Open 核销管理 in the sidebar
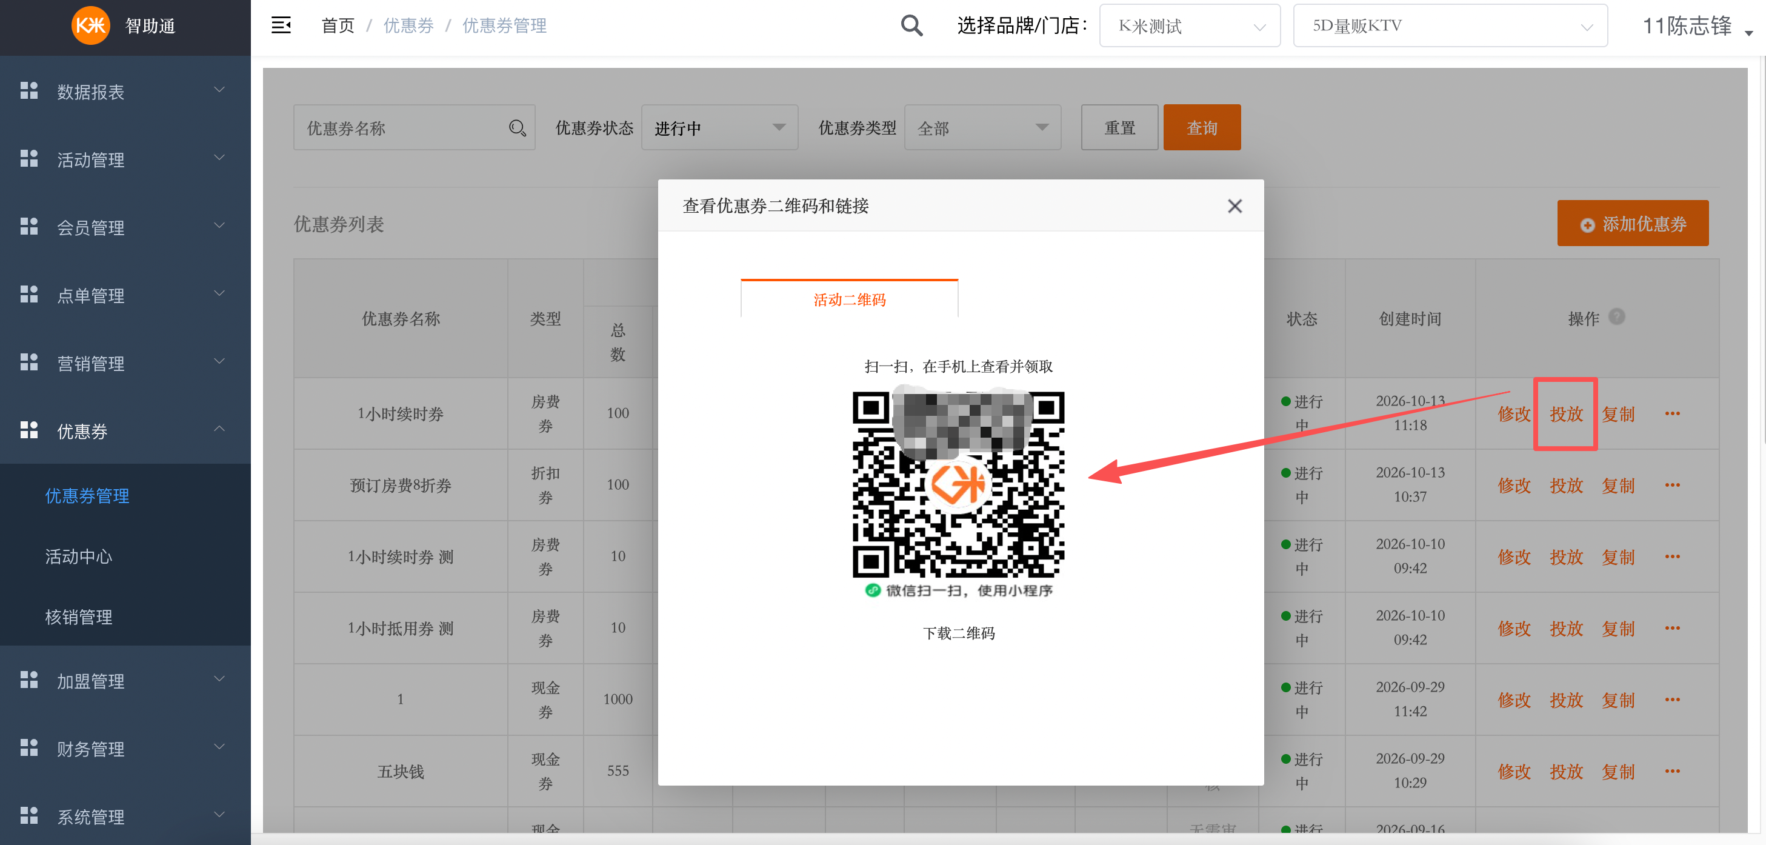This screenshot has width=1766, height=845. point(79,616)
